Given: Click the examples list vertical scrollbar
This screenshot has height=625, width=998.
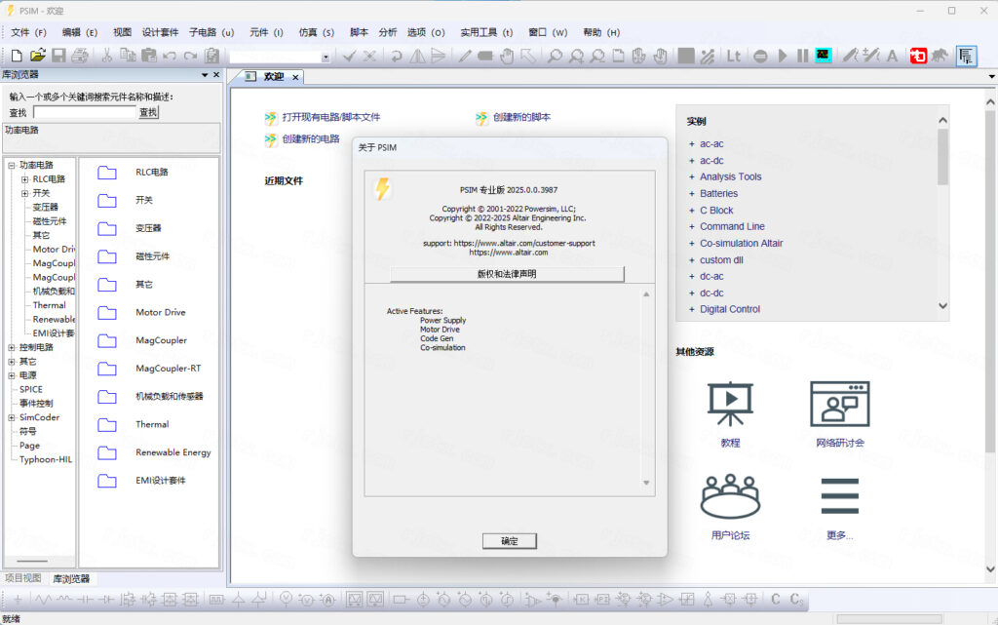Looking at the screenshot, I should pyautogui.click(x=941, y=215).
